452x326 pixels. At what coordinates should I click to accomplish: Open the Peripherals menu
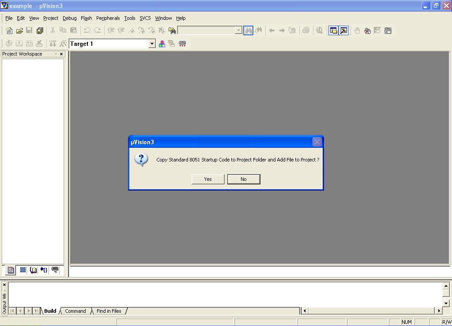108,18
